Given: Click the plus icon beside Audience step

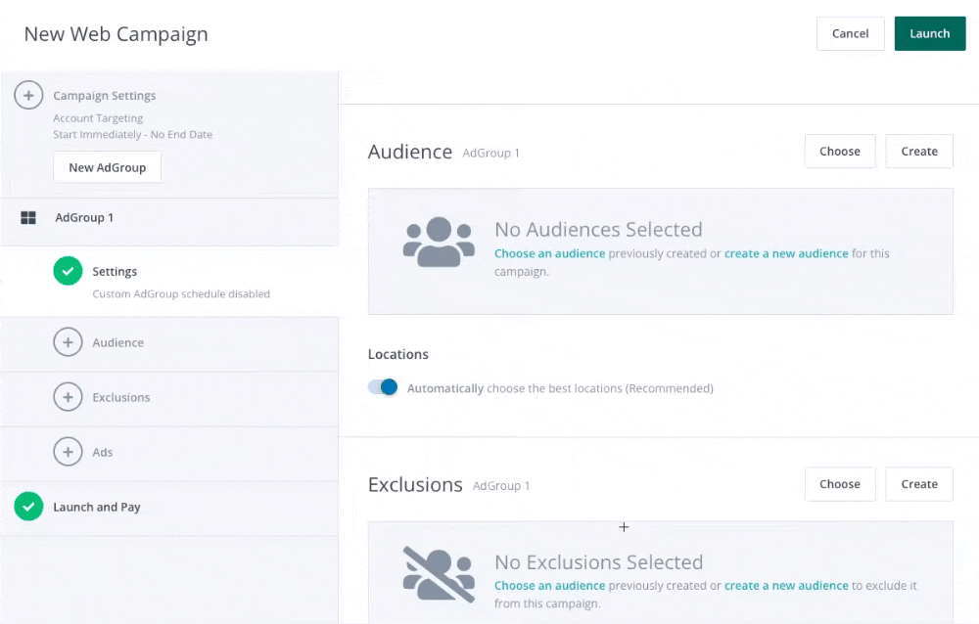Looking at the screenshot, I should pyautogui.click(x=69, y=342).
